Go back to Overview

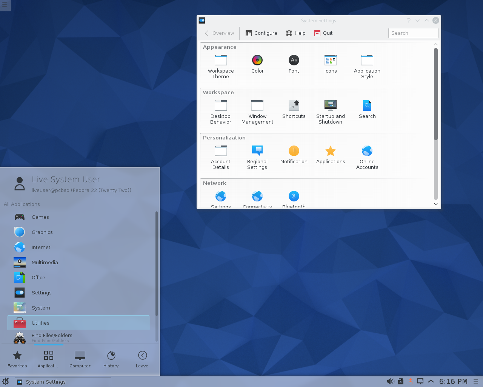(x=219, y=33)
